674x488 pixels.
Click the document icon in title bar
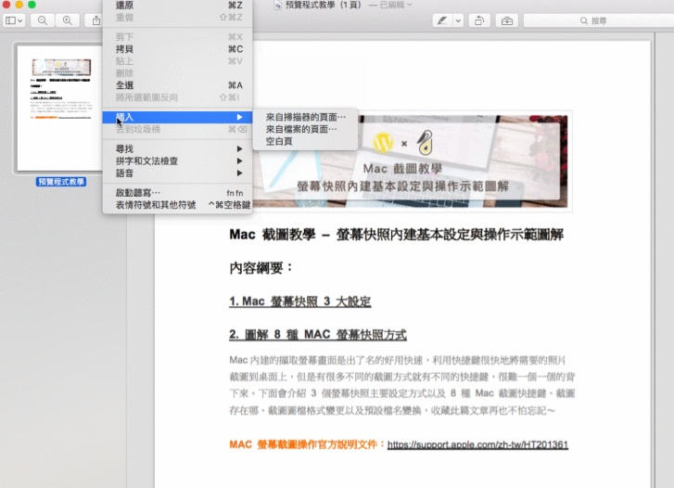(278, 5)
